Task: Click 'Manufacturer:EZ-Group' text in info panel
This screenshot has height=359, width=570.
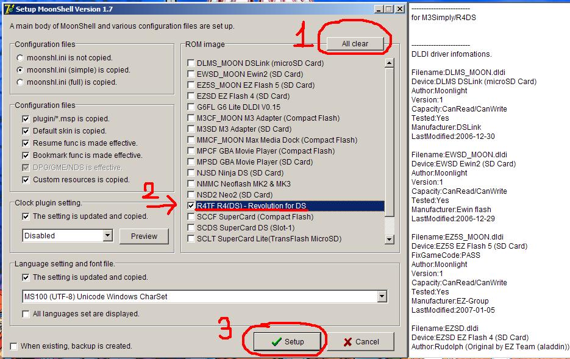Action: click(x=450, y=301)
